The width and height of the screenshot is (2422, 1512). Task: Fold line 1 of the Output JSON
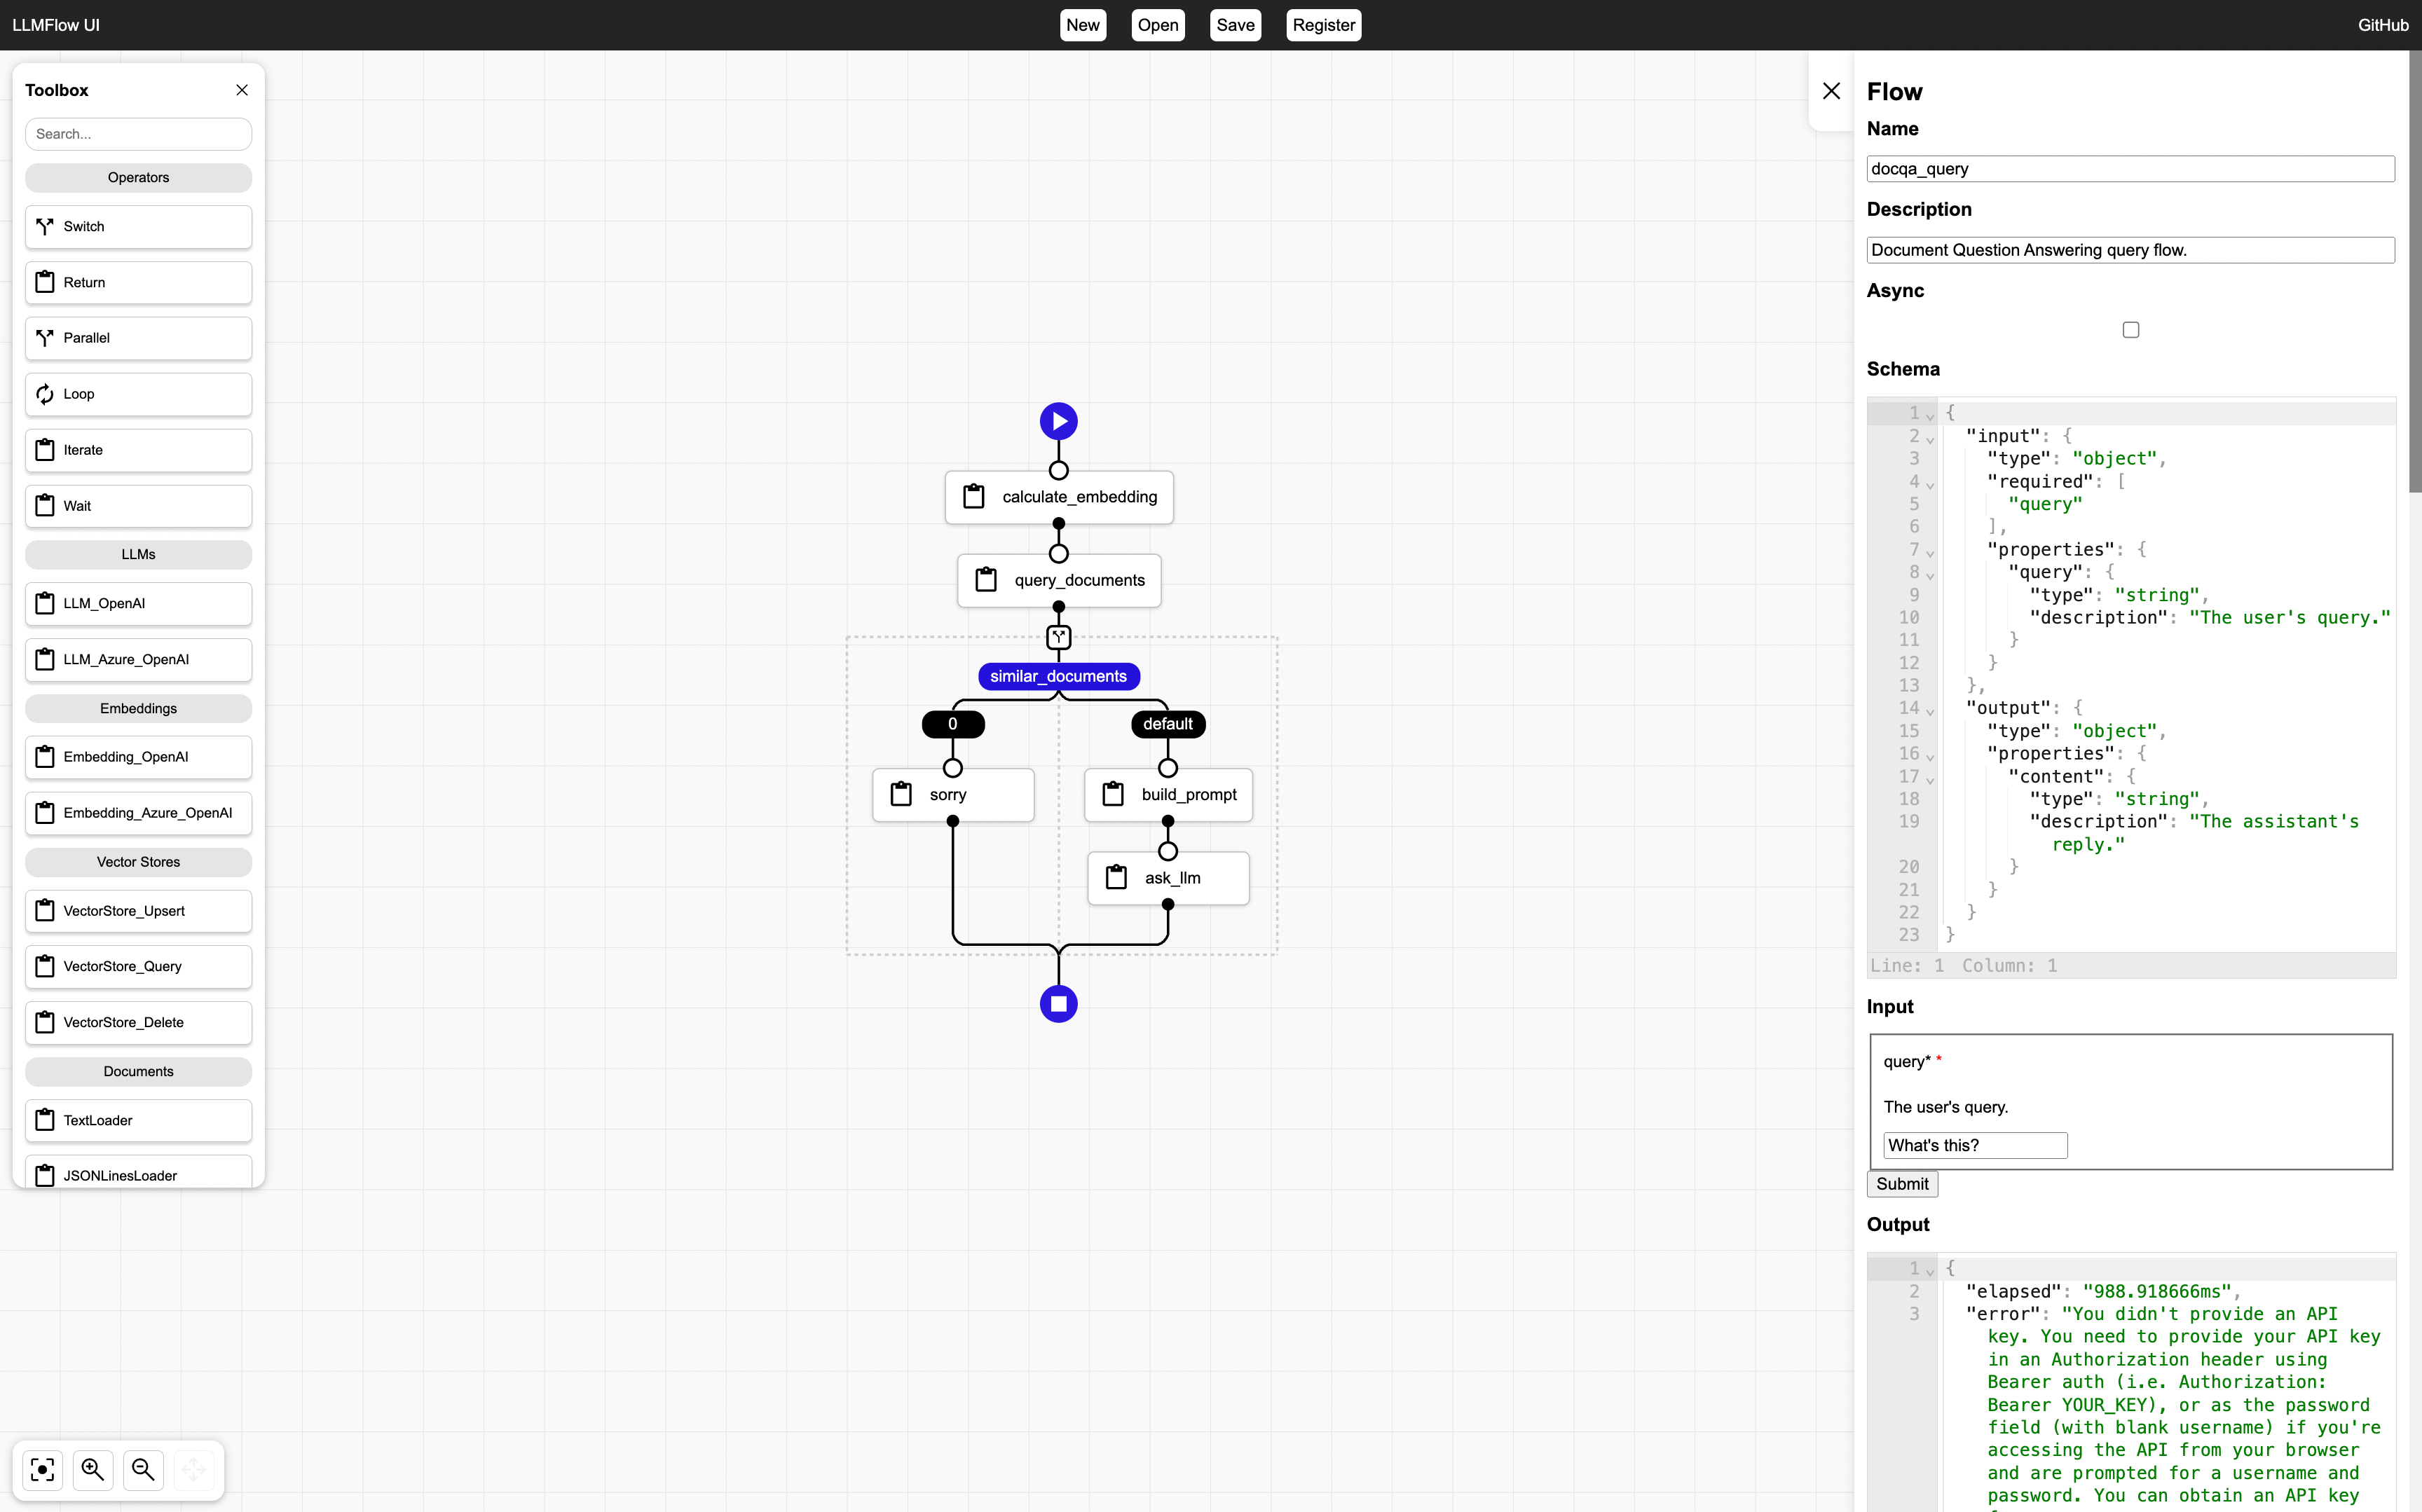point(1930,1270)
